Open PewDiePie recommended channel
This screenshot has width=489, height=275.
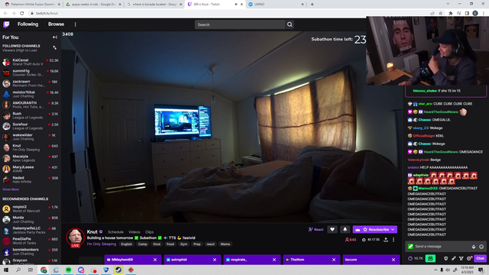coord(31,241)
